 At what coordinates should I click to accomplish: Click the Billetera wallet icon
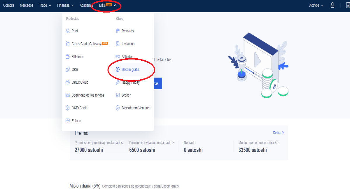point(68,57)
